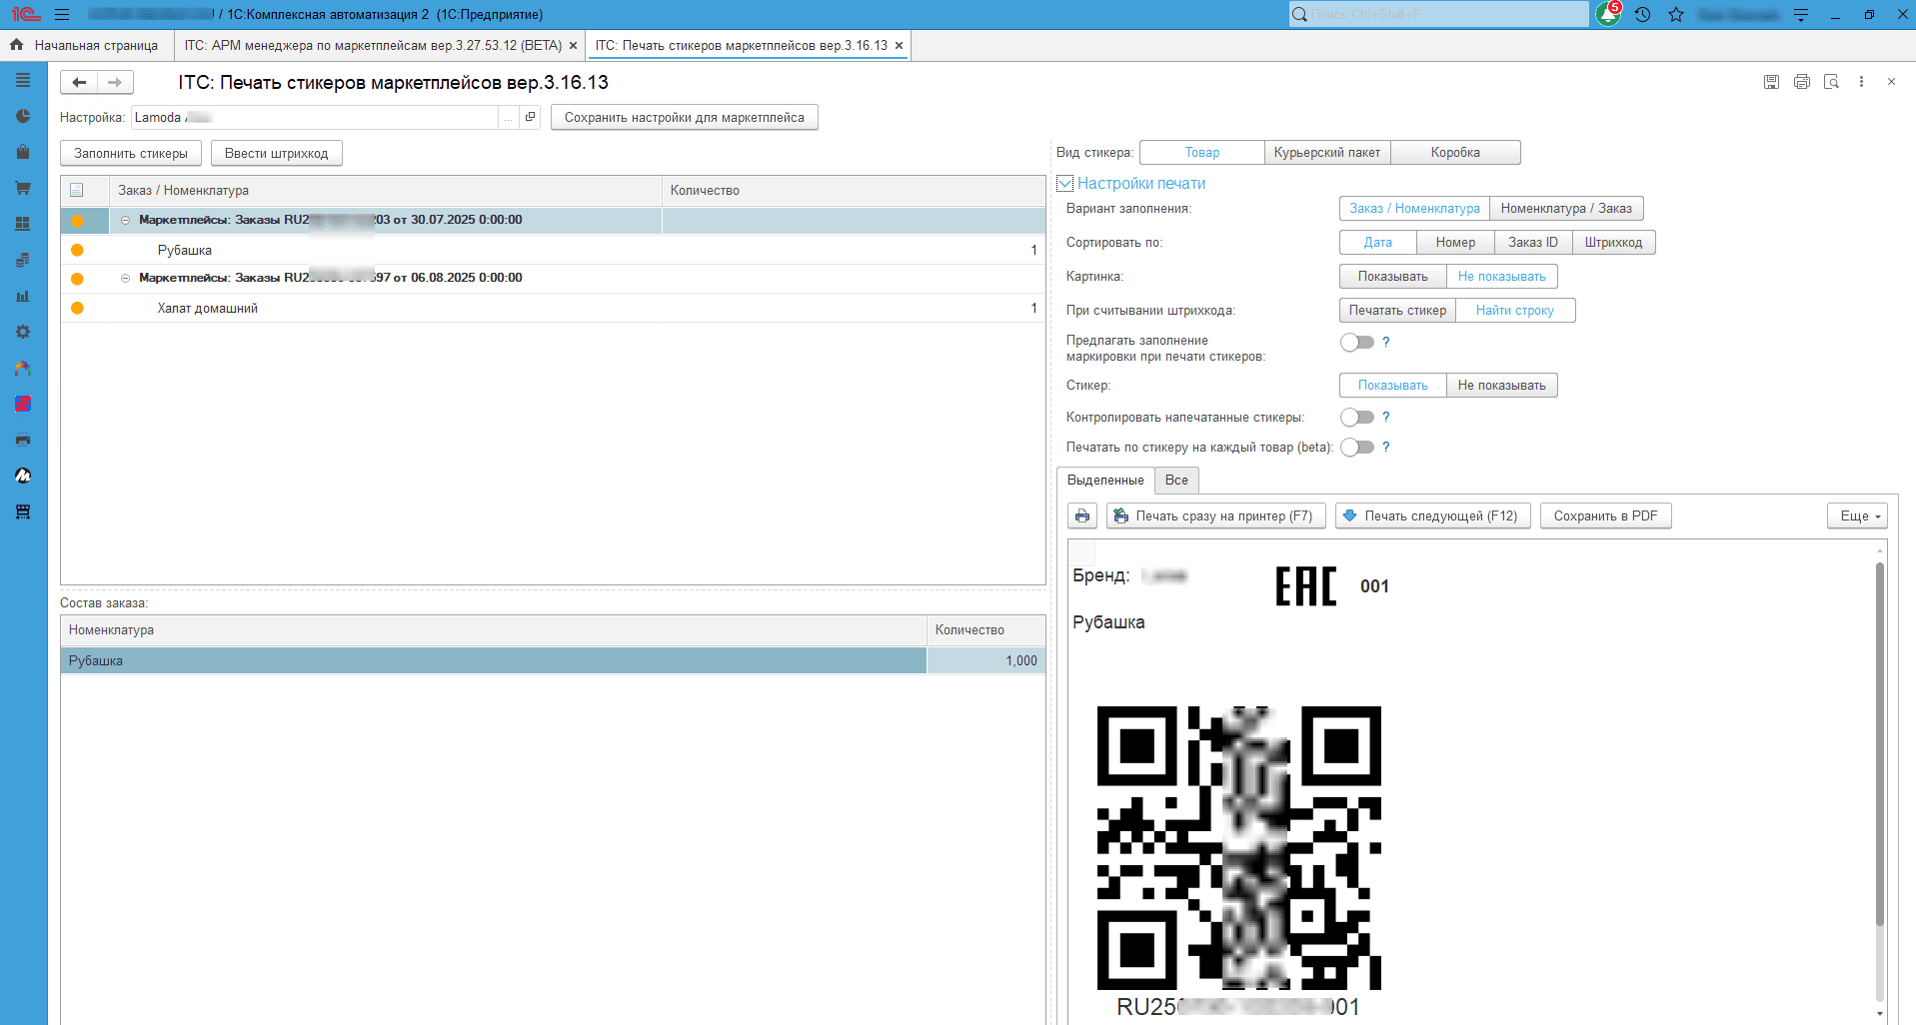Open the three-dots more menu in form header

[x=1861, y=82]
